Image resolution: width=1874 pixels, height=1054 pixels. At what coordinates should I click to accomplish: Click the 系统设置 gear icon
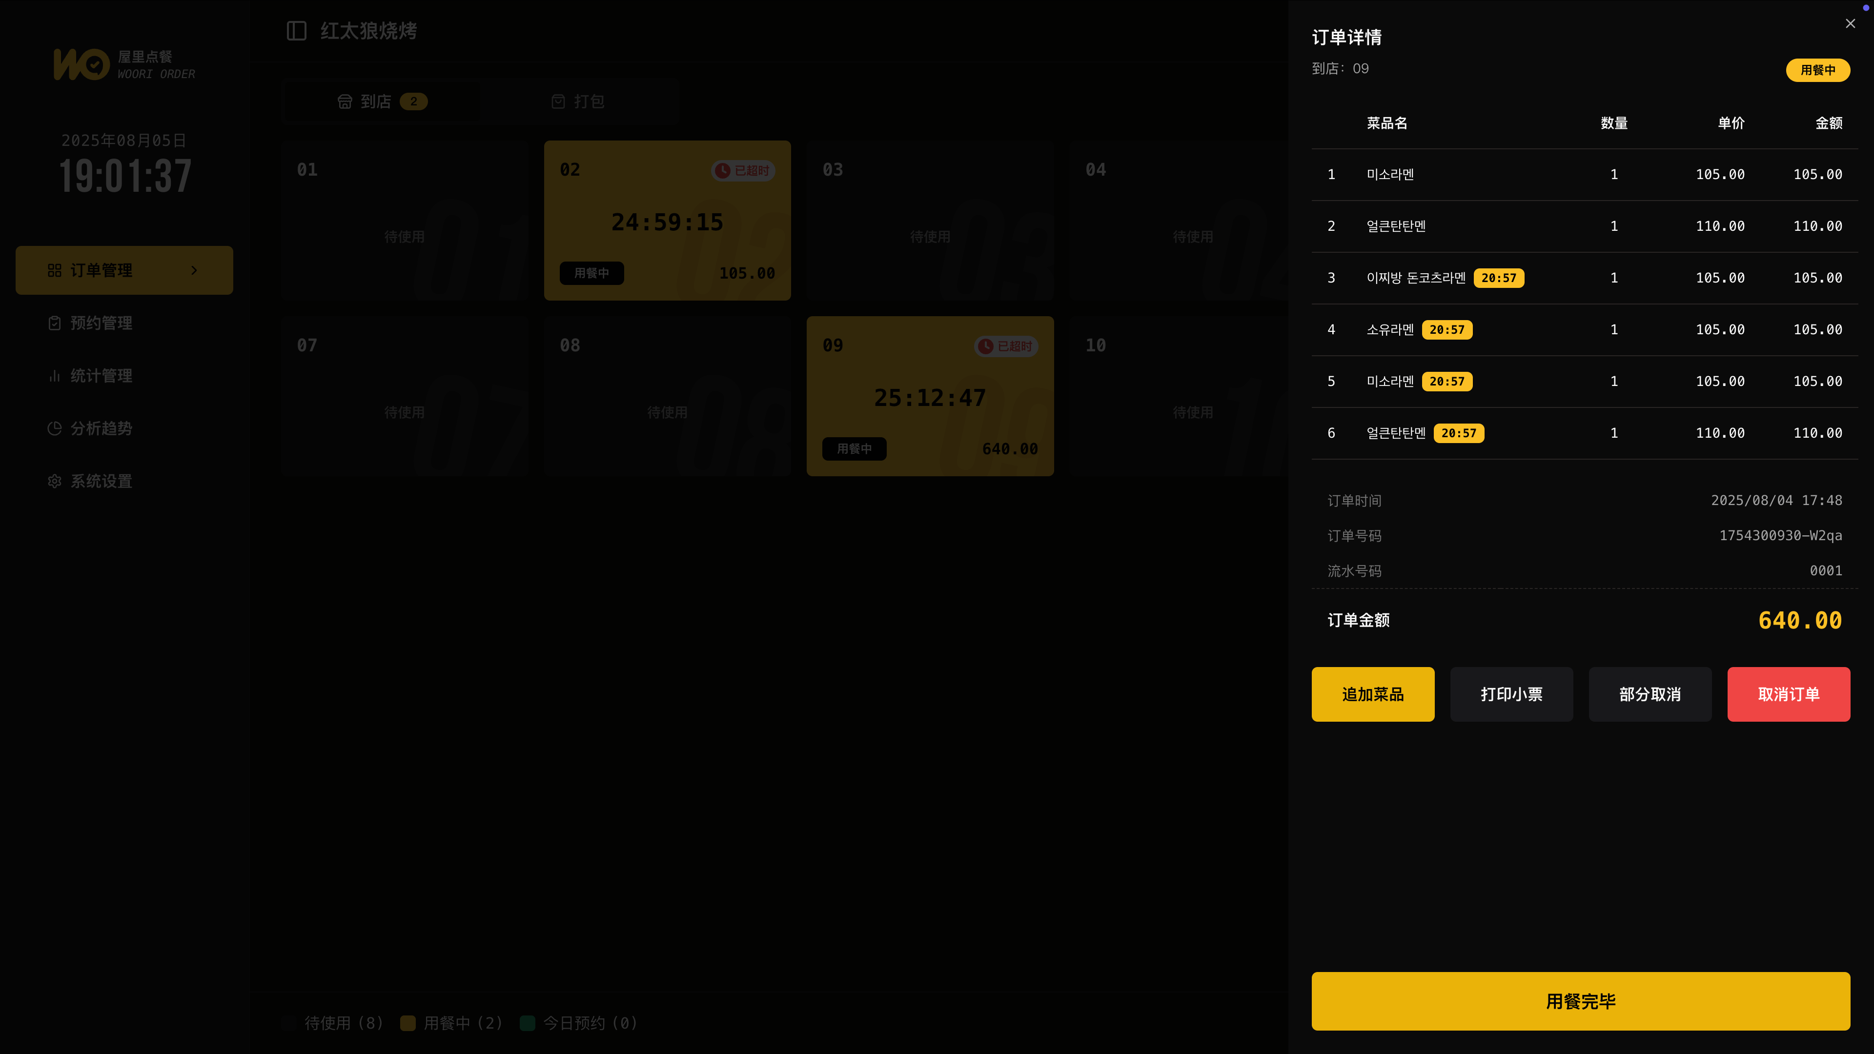[x=55, y=482]
